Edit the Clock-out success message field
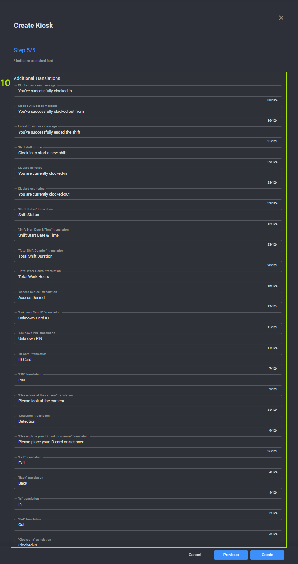Screen dimensions: 298x564 point(148,112)
